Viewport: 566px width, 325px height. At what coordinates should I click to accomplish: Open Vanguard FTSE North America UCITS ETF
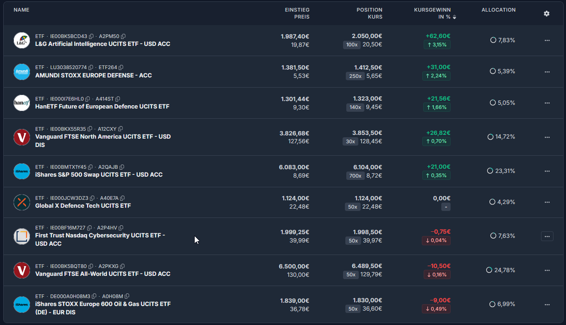[x=103, y=141]
